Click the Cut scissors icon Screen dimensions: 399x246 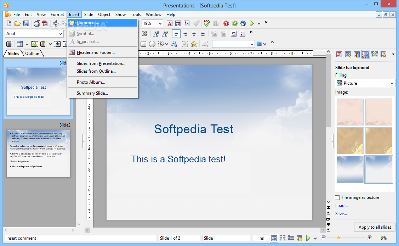[x=56, y=24]
